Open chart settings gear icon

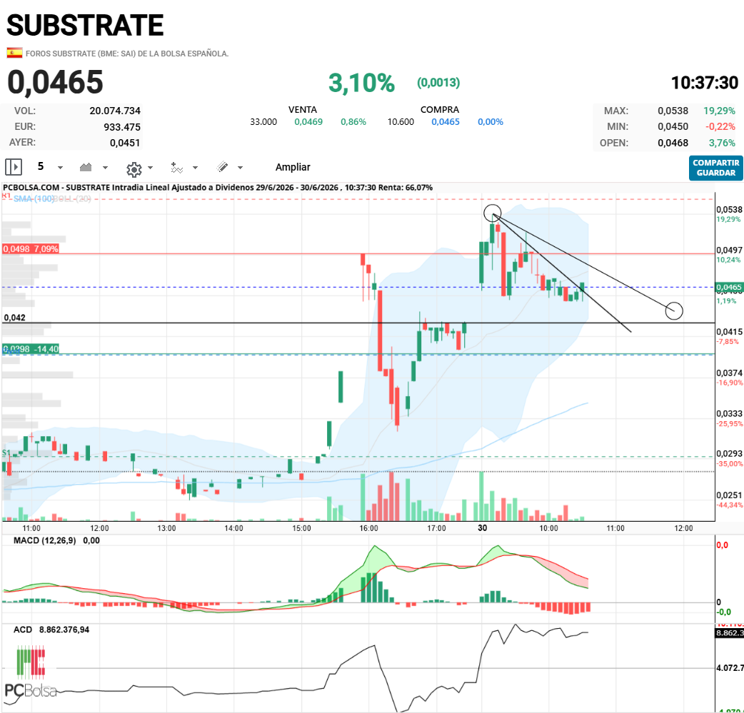pyautogui.click(x=134, y=169)
